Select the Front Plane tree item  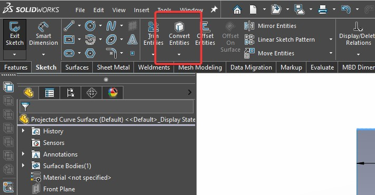point(54,189)
